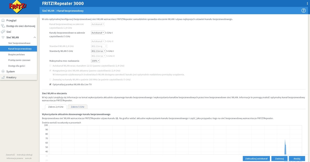Open Autokanał dropdown for 5-GHz-I
310x162 pixels.
98,33
